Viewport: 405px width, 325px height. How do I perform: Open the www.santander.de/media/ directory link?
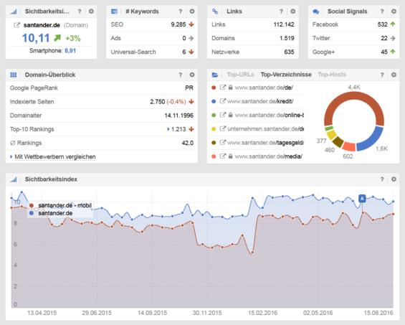[x=268, y=156]
